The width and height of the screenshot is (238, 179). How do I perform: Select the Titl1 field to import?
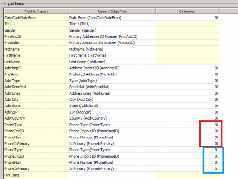(36, 24)
